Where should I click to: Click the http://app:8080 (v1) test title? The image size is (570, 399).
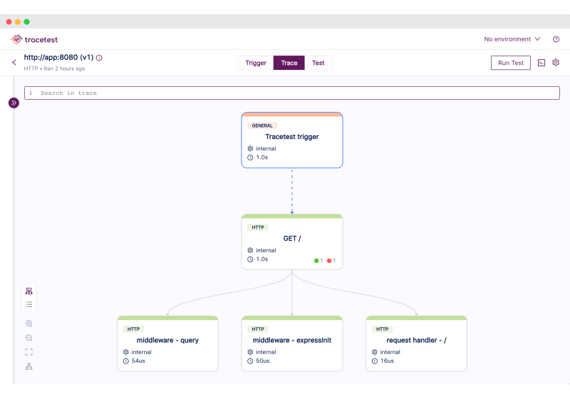[x=58, y=58]
